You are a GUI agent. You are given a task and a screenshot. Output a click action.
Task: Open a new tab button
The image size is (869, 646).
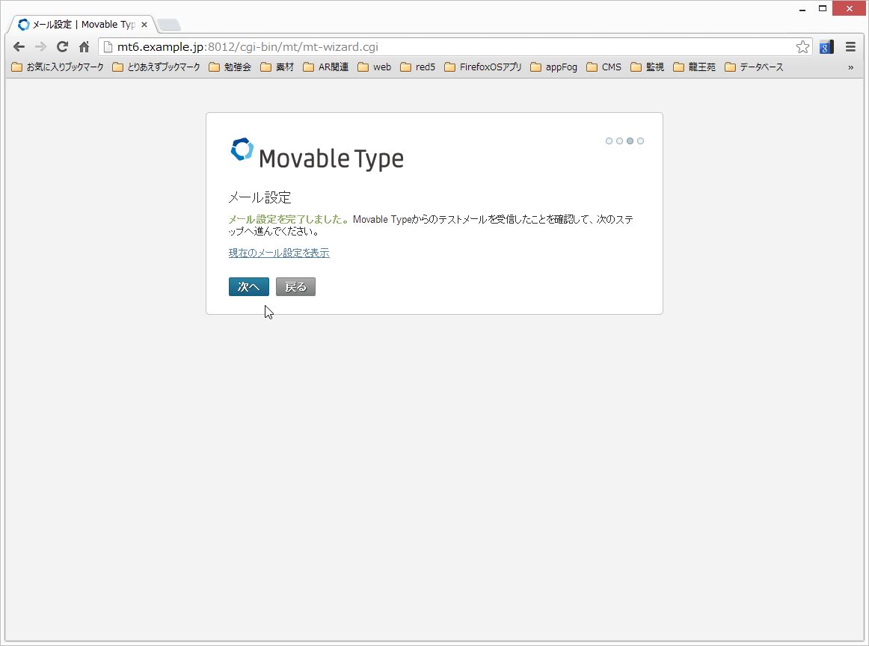pyautogui.click(x=168, y=25)
